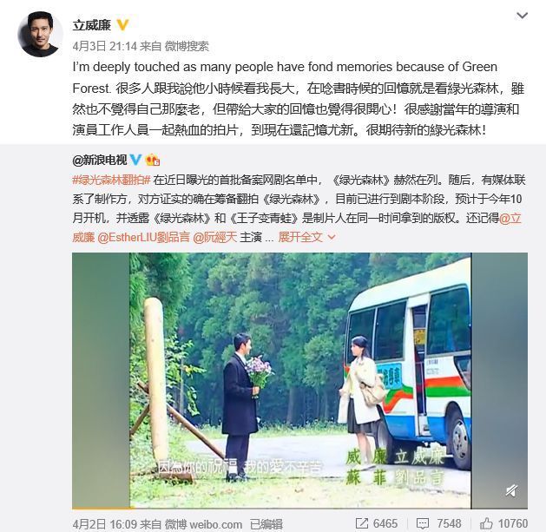Like the post with the thumbs-up icon
This screenshot has height=532, width=546.
click(486, 523)
